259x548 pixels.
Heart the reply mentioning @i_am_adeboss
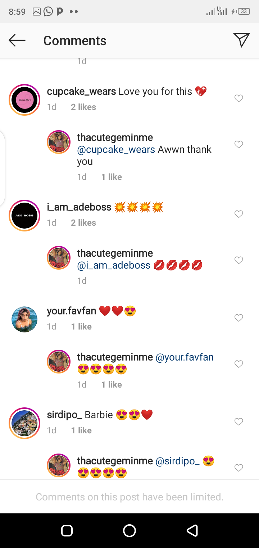(x=239, y=260)
